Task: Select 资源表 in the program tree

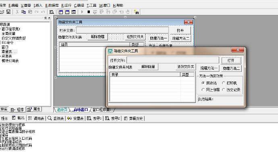Action: (7, 56)
